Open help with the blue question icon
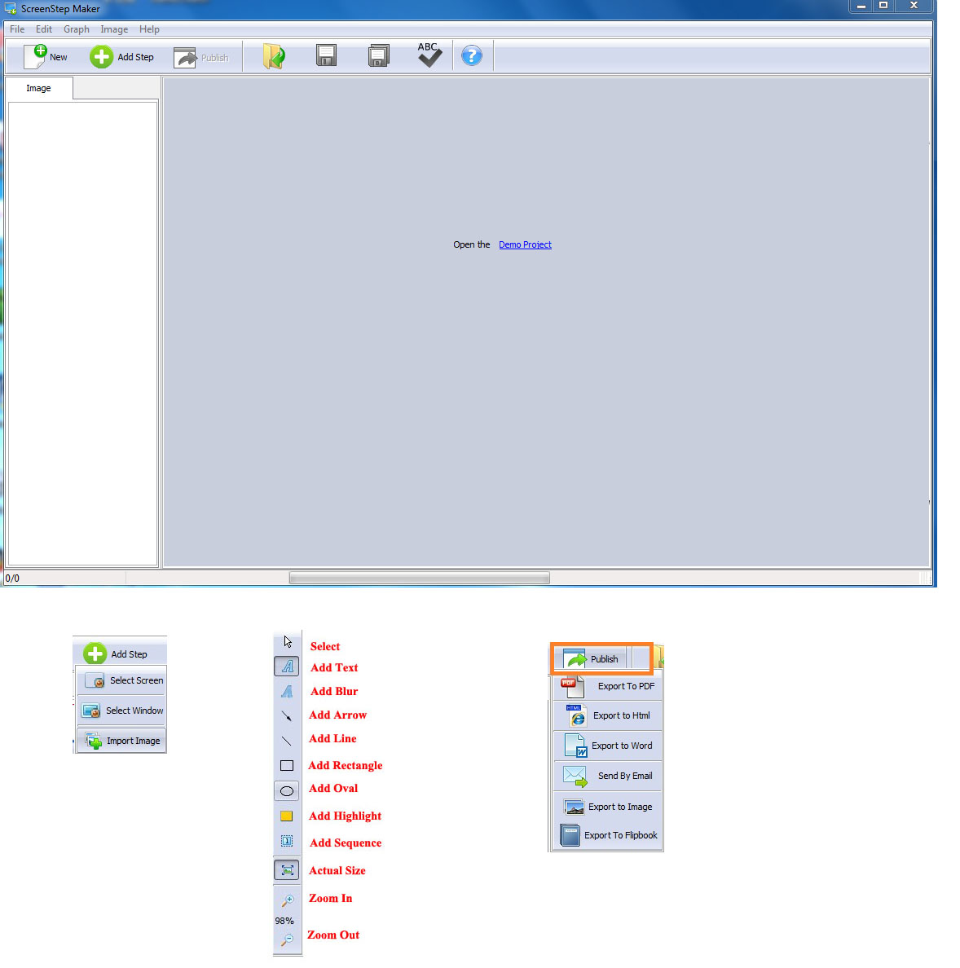The image size is (960, 968). click(472, 55)
